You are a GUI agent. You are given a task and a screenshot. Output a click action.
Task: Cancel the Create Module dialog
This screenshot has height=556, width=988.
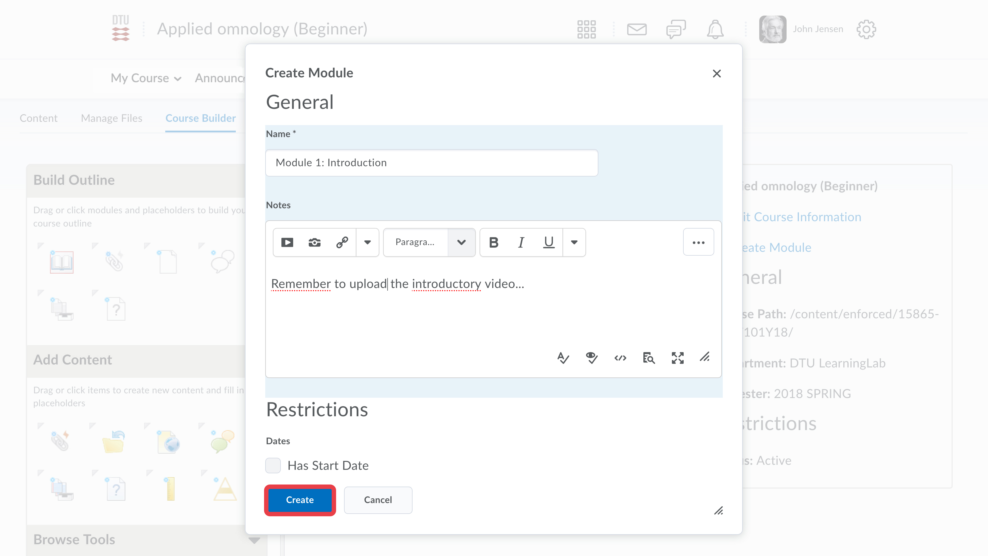click(378, 500)
